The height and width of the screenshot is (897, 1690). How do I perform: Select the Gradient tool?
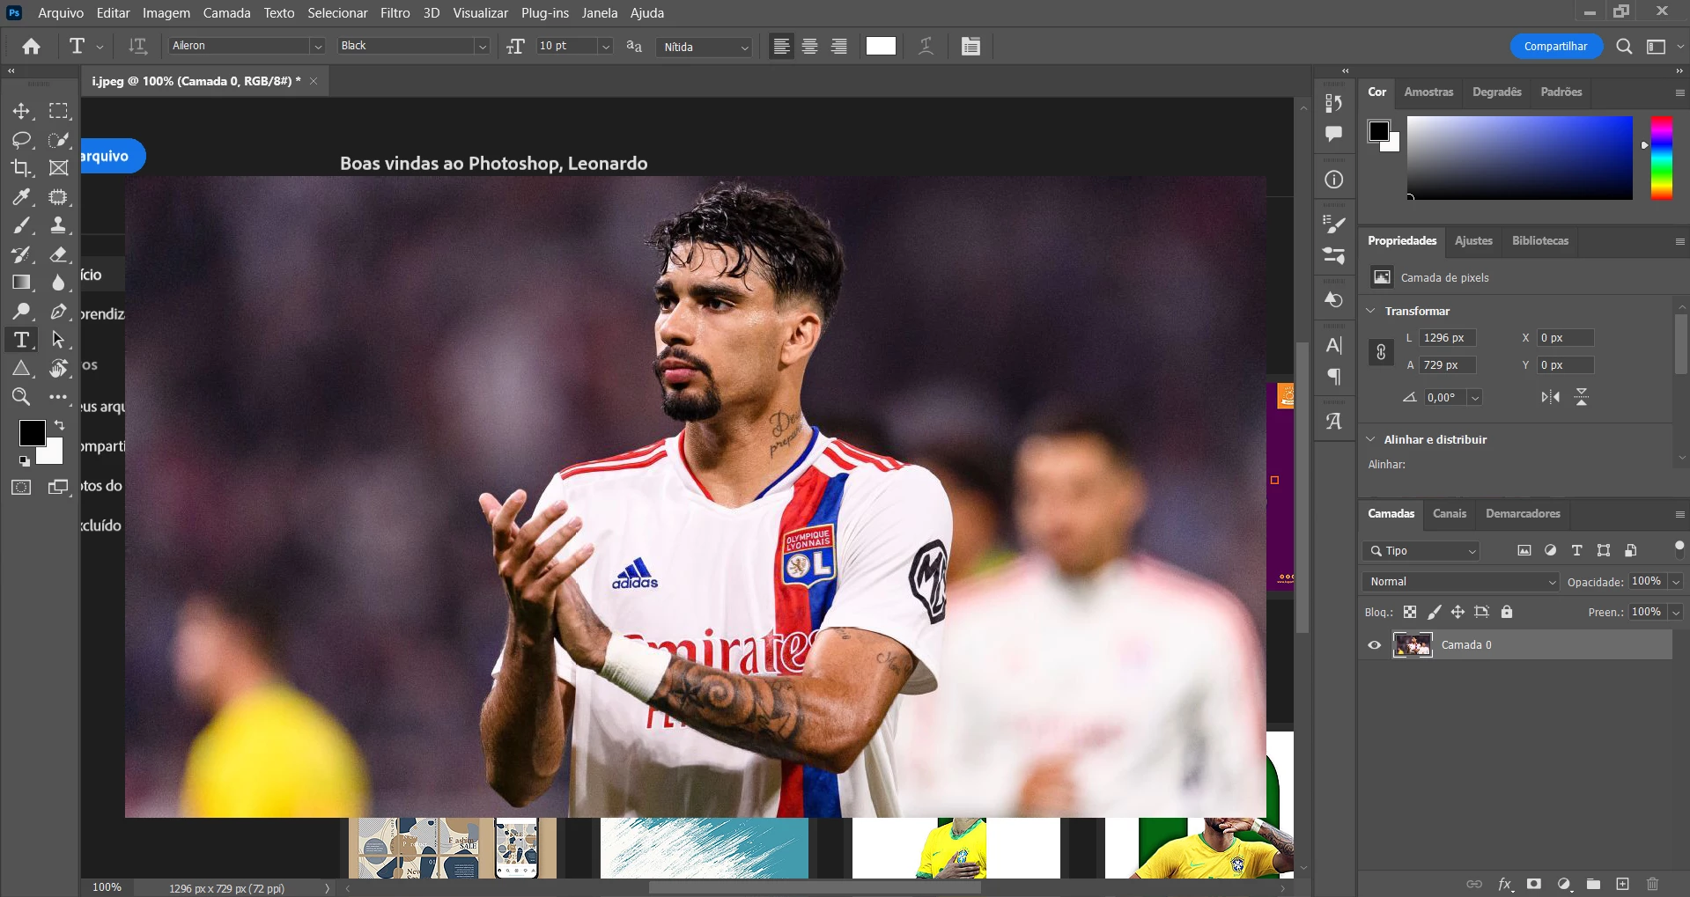click(21, 283)
